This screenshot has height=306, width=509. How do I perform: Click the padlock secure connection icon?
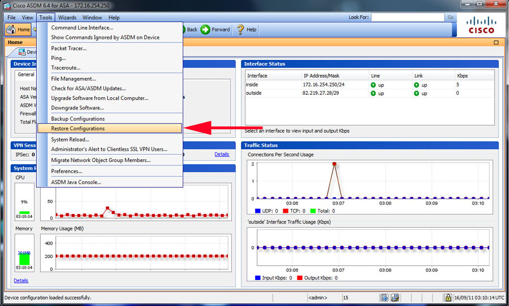coord(448,297)
